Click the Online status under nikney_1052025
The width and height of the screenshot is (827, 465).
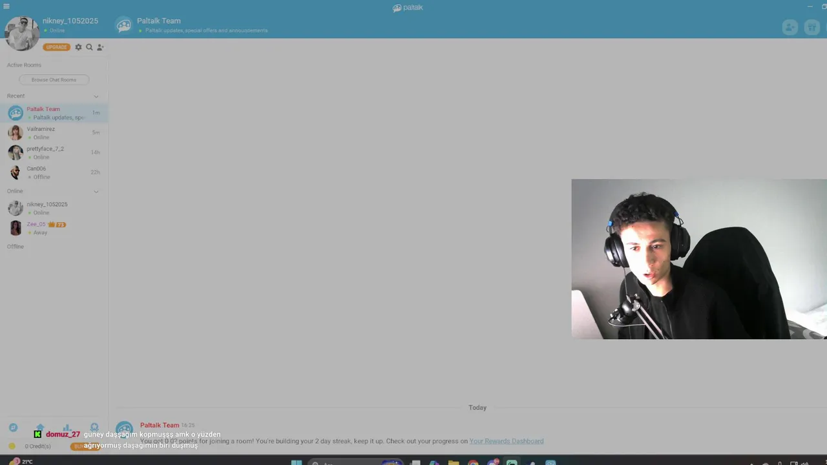[x=54, y=30]
